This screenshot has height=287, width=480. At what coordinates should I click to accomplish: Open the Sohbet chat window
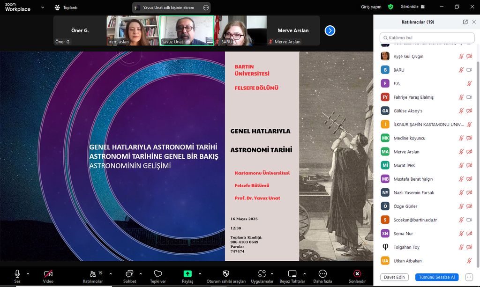[x=129, y=276]
